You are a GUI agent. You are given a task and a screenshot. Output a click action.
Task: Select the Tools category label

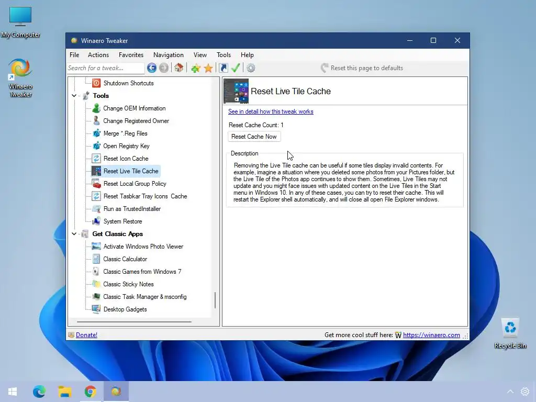click(x=101, y=96)
